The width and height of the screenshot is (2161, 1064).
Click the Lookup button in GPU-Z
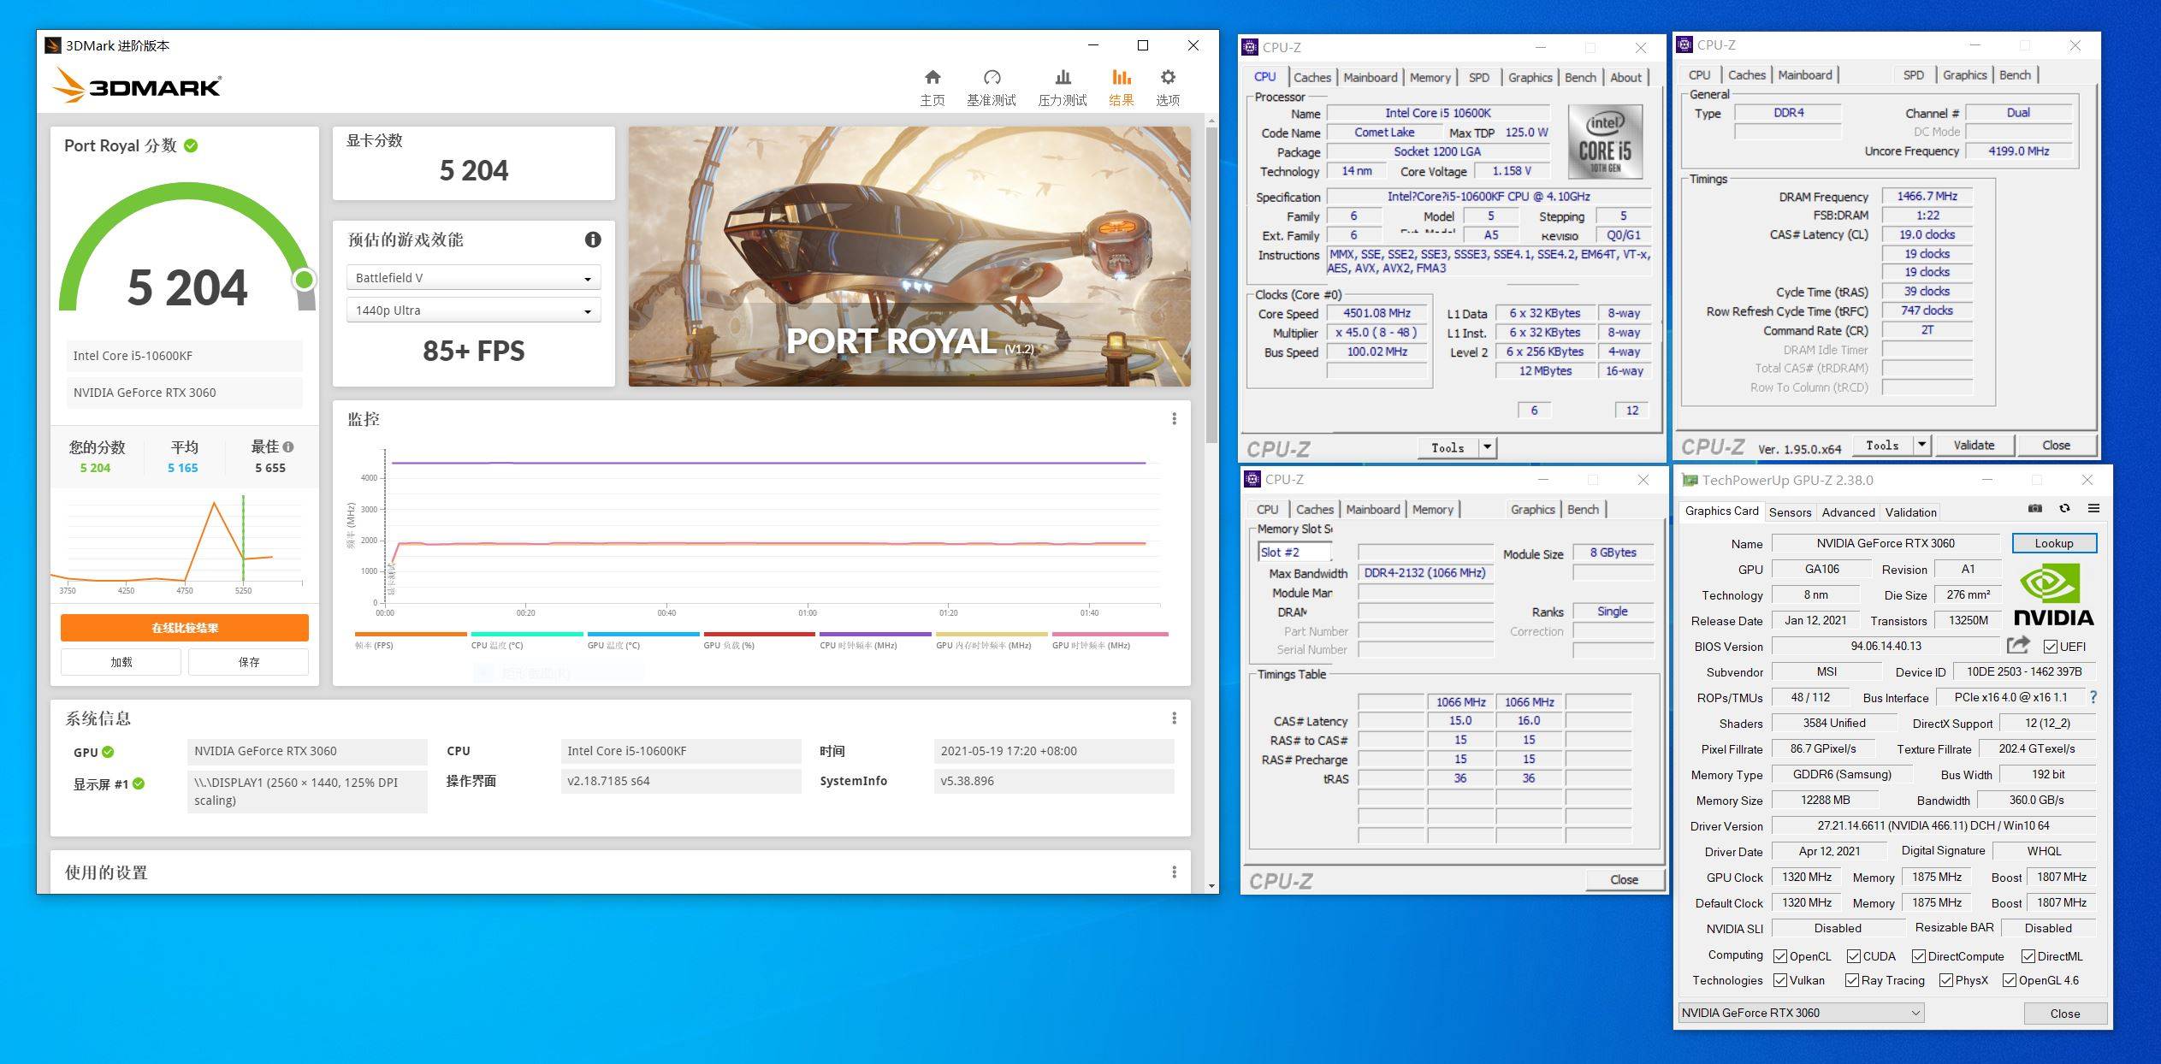point(2054,543)
